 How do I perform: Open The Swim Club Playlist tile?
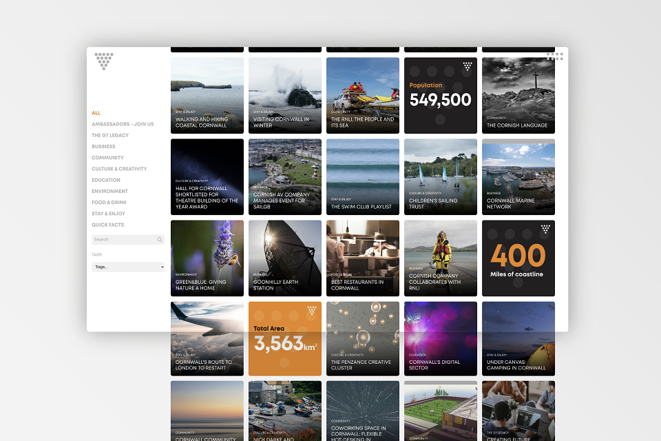coord(363,176)
